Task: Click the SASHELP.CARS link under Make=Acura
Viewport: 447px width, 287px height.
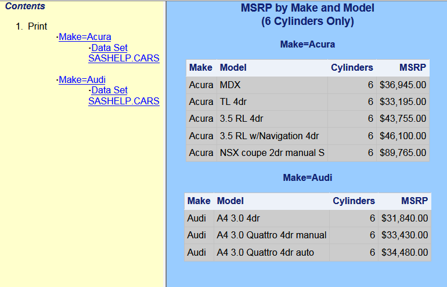Action: pyautogui.click(x=124, y=59)
